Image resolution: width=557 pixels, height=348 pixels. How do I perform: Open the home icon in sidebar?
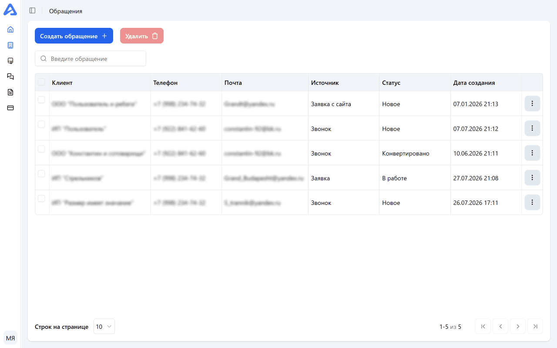click(x=10, y=30)
